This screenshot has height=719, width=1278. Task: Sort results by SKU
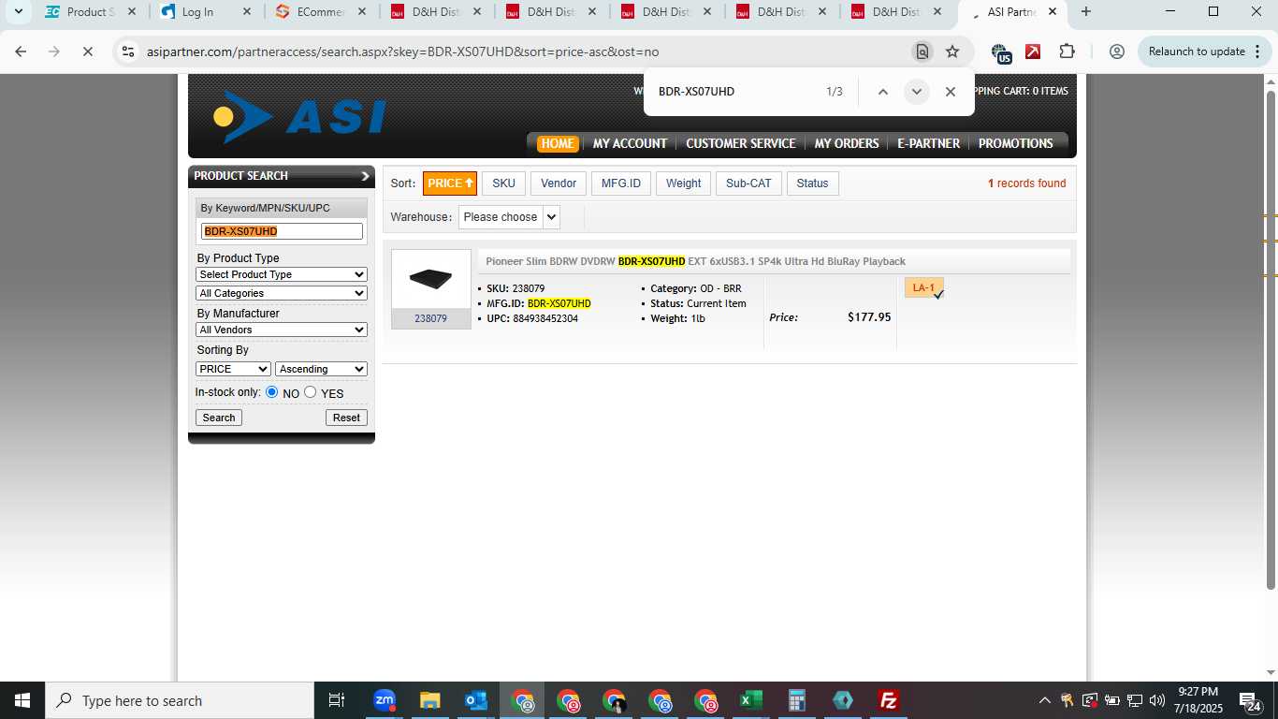[x=503, y=183]
